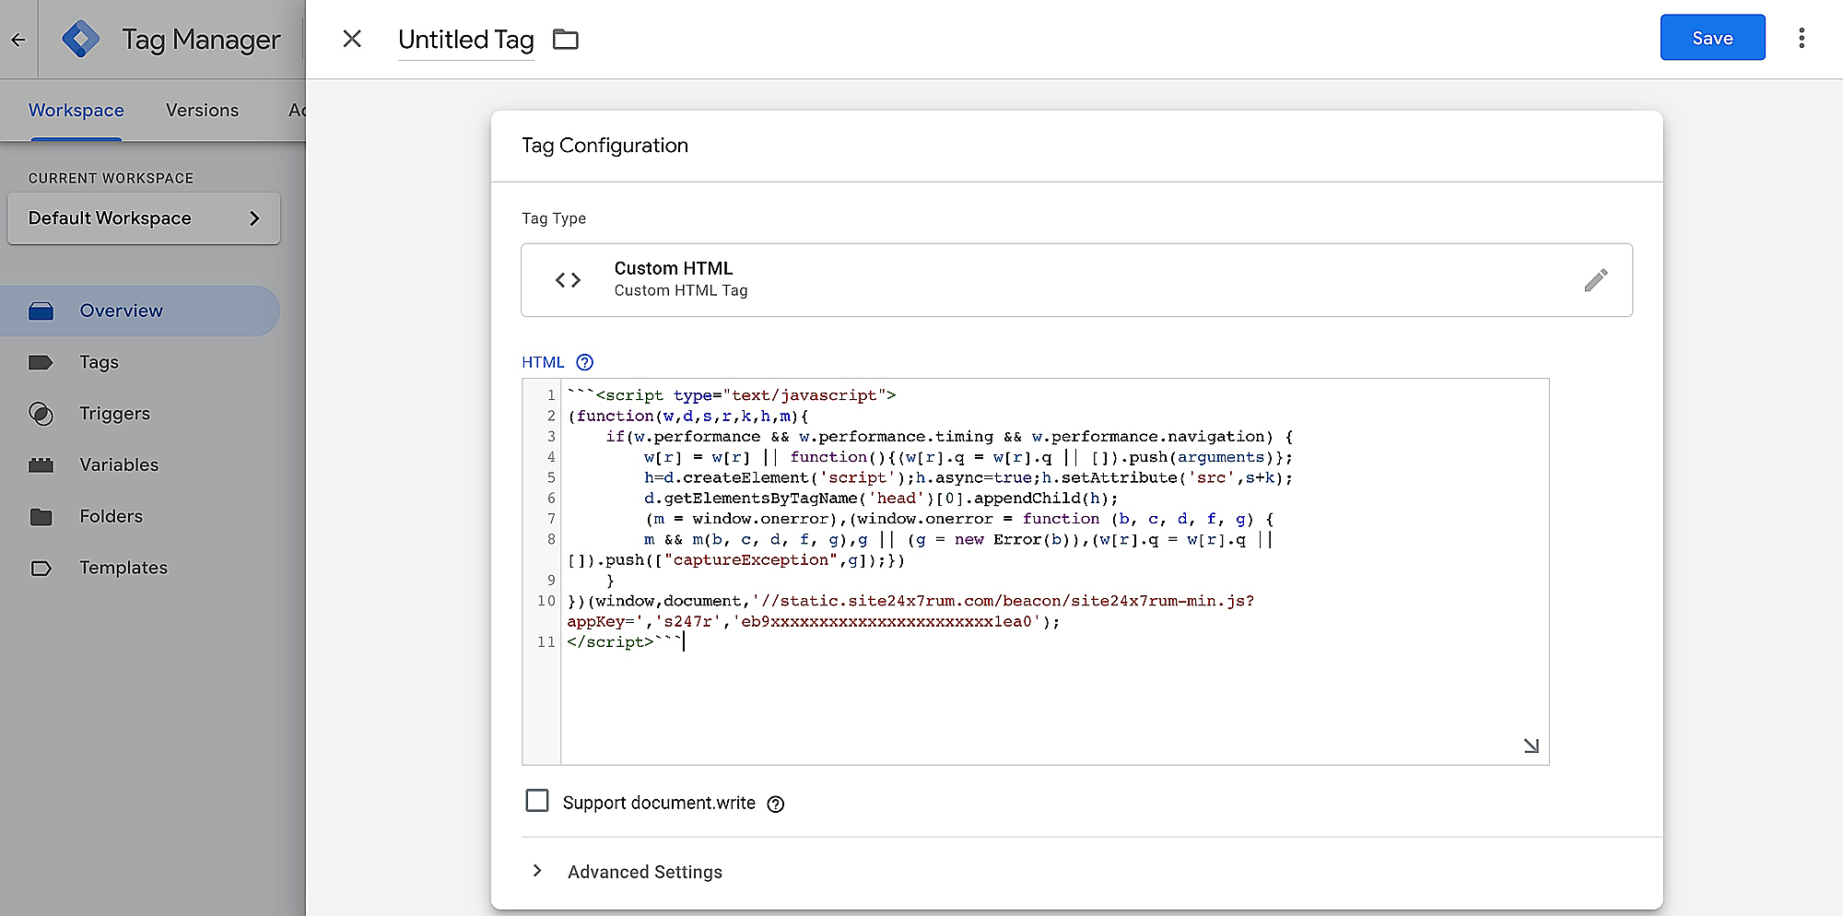Image resolution: width=1843 pixels, height=916 pixels.
Task: Click the pencil edit icon for Custom HTML
Action: (x=1595, y=280)
